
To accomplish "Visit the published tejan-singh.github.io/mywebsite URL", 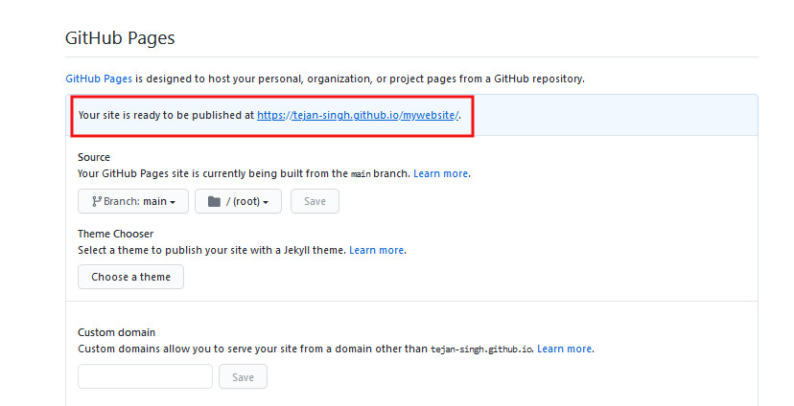I will (x=358, y=115).
